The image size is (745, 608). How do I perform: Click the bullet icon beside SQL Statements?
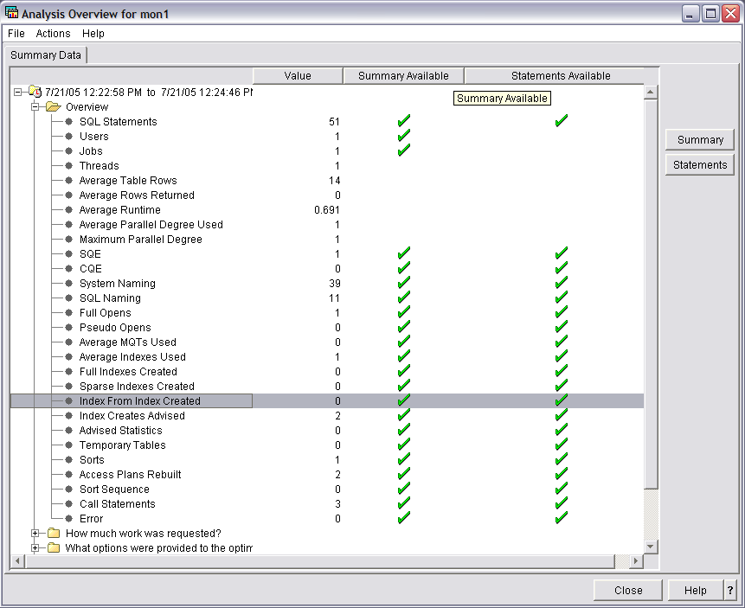point(70,122)
